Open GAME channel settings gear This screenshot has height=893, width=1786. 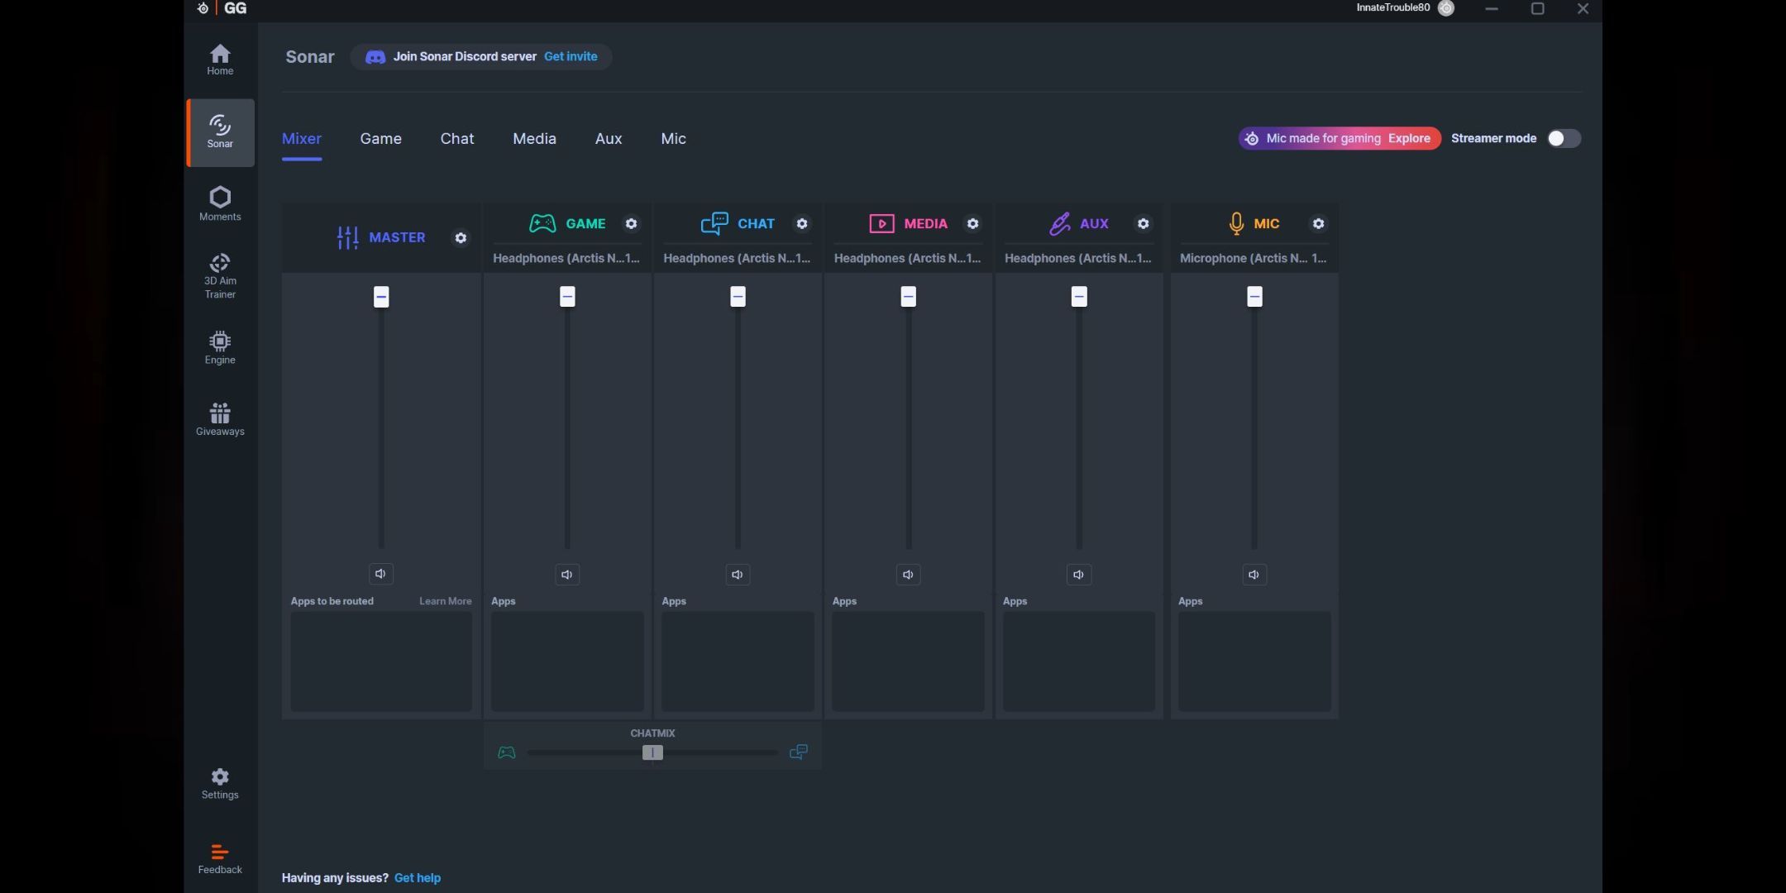[x=631, y=223]
